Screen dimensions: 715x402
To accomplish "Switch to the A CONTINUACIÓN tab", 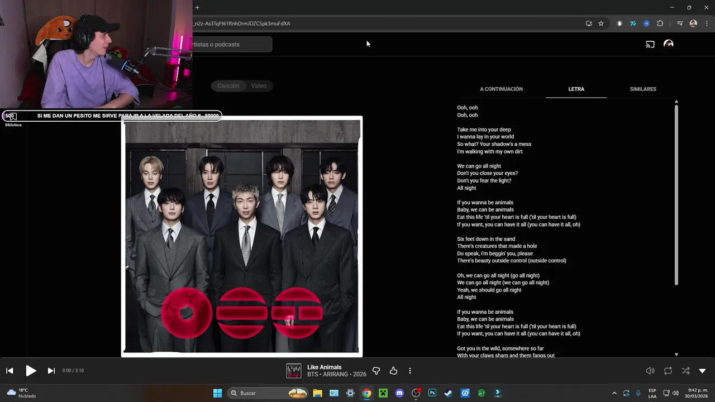I will click(501, 89).
